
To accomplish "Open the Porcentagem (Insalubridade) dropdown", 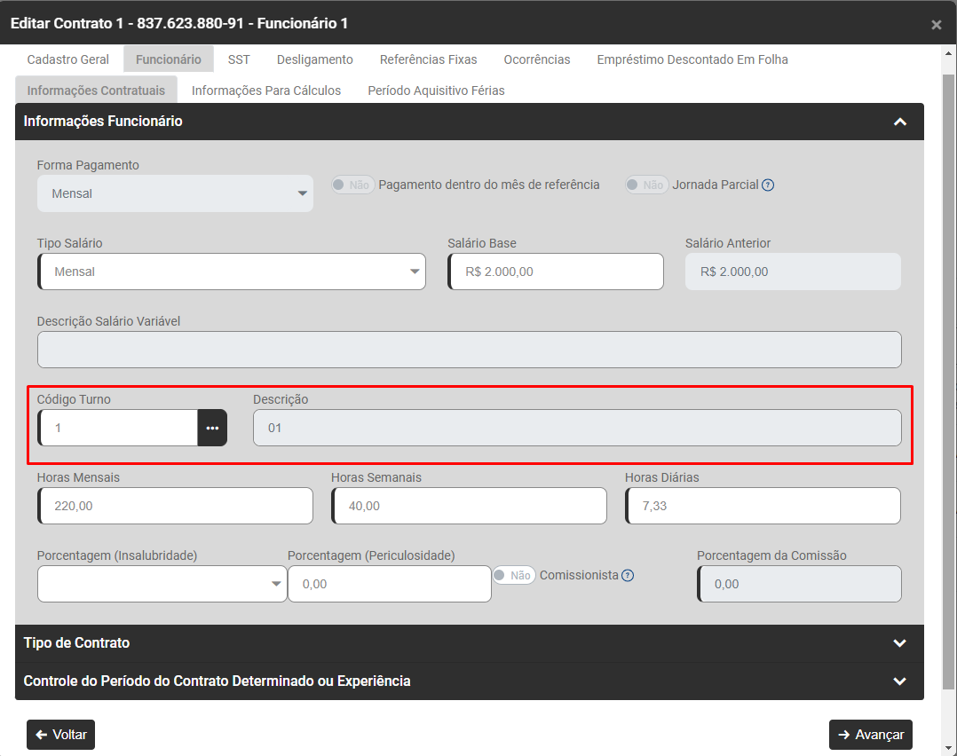I will [162, 584].
